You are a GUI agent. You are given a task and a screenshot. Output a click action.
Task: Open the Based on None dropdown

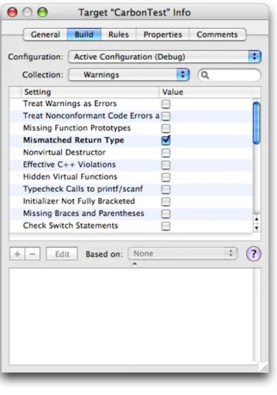click(183, 254)
